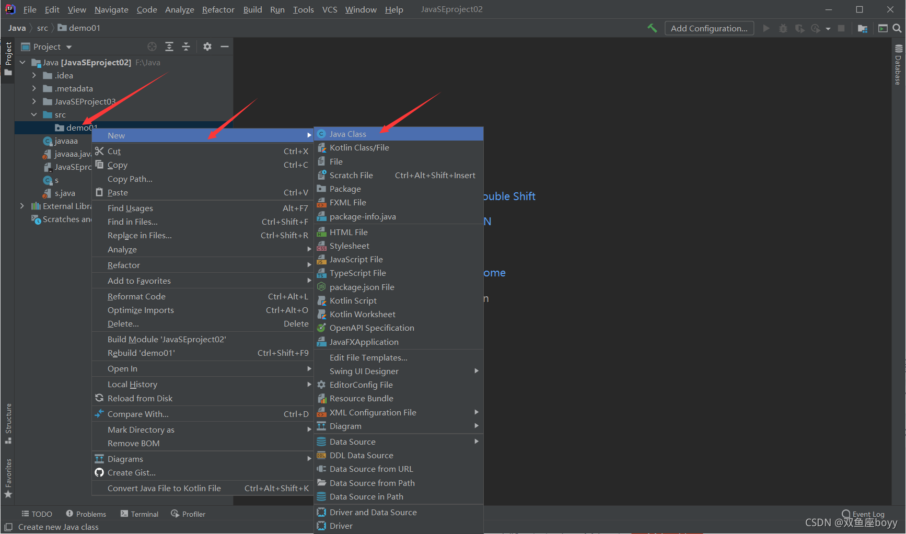
Task: Choose HTML File from New submenu
Action: coord(399,232)
